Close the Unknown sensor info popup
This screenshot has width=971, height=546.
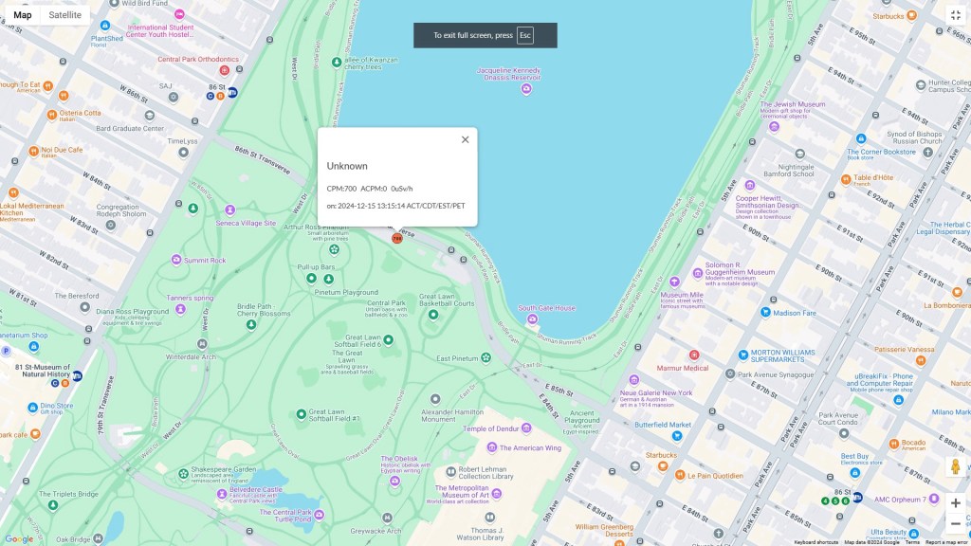tap(465, 139)
